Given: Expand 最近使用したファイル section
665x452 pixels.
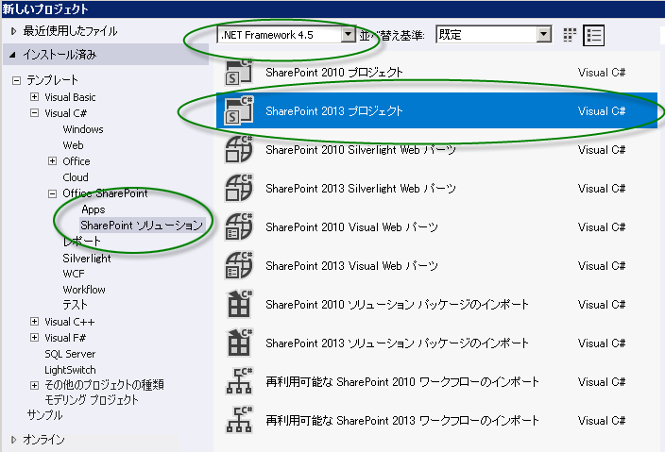Looking at the screenshot, I should click(13, 31).
